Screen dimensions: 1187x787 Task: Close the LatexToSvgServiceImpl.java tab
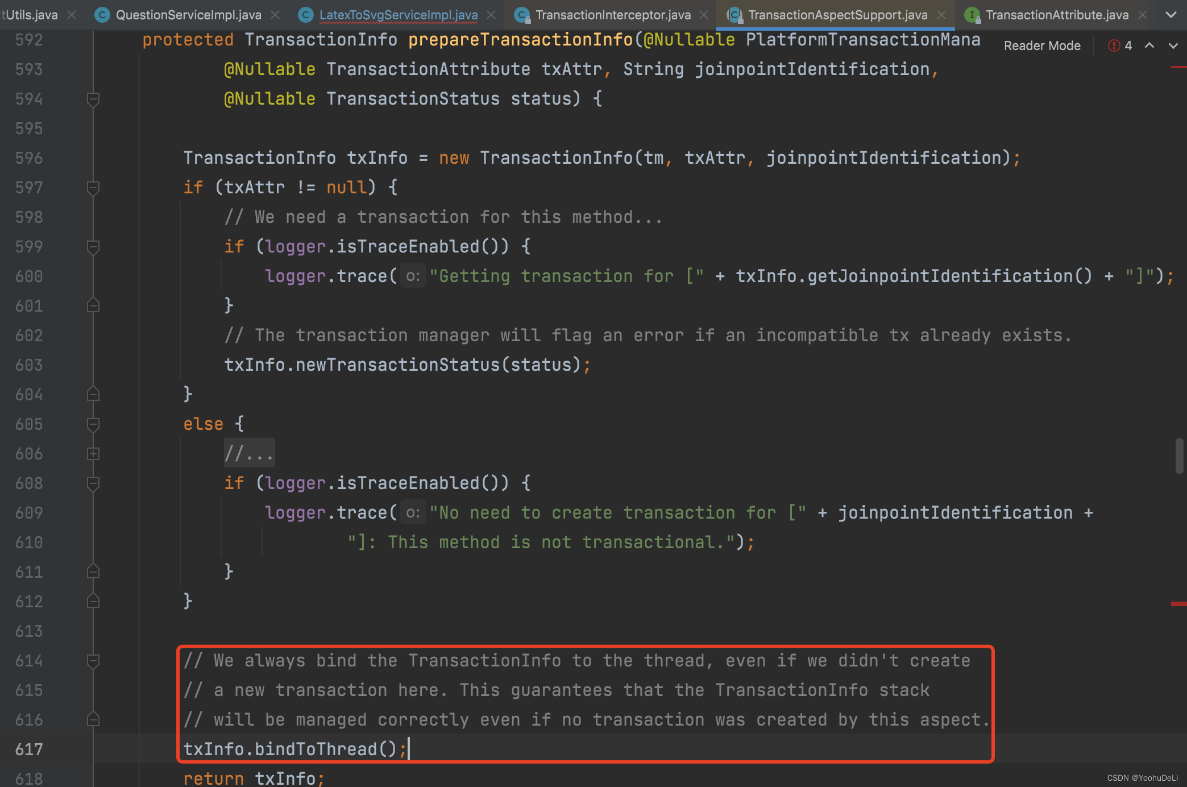(x=492, y=15)
